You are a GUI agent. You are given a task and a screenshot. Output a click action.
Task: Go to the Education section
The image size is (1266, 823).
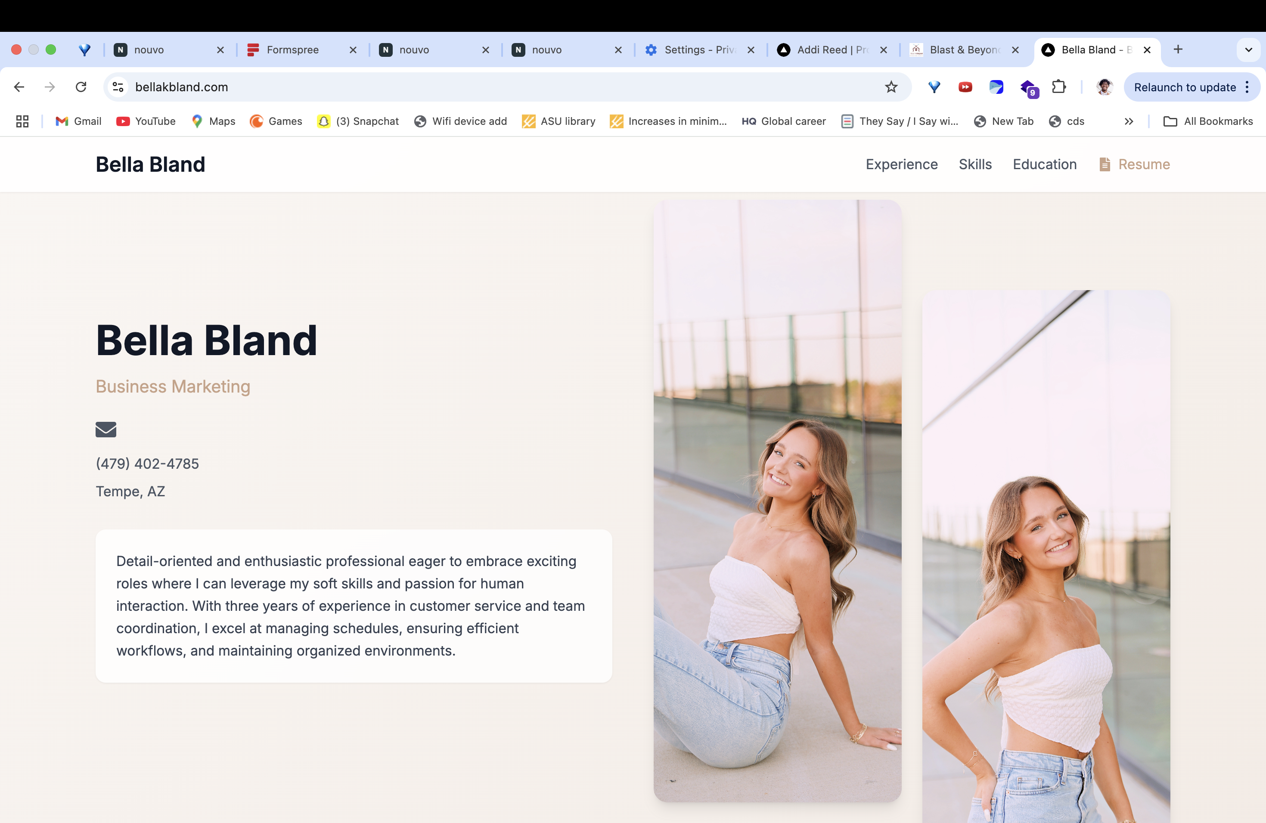pos(1045,164)
